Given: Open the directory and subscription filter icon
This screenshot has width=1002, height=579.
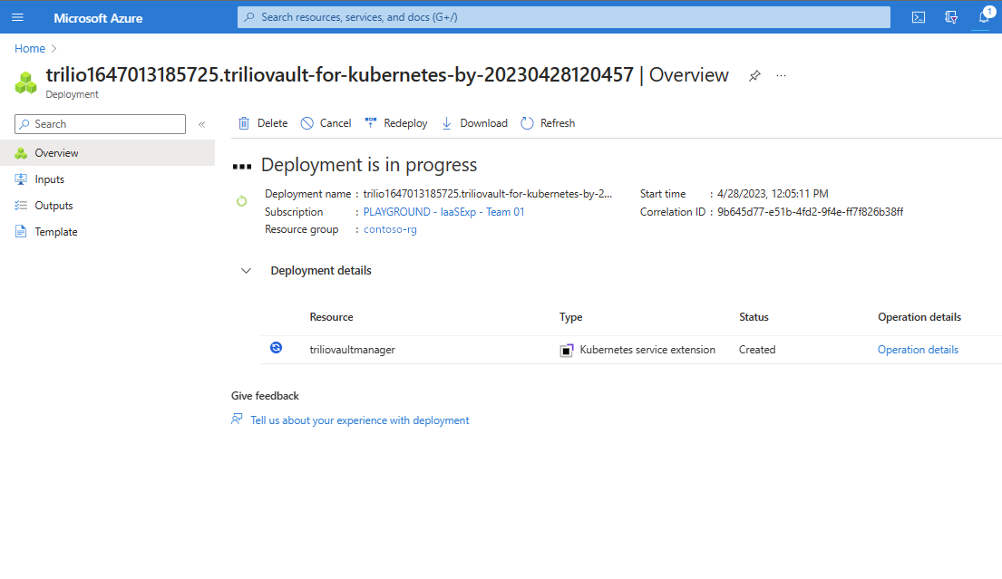Looking at the screenshot, I should 950,16.
